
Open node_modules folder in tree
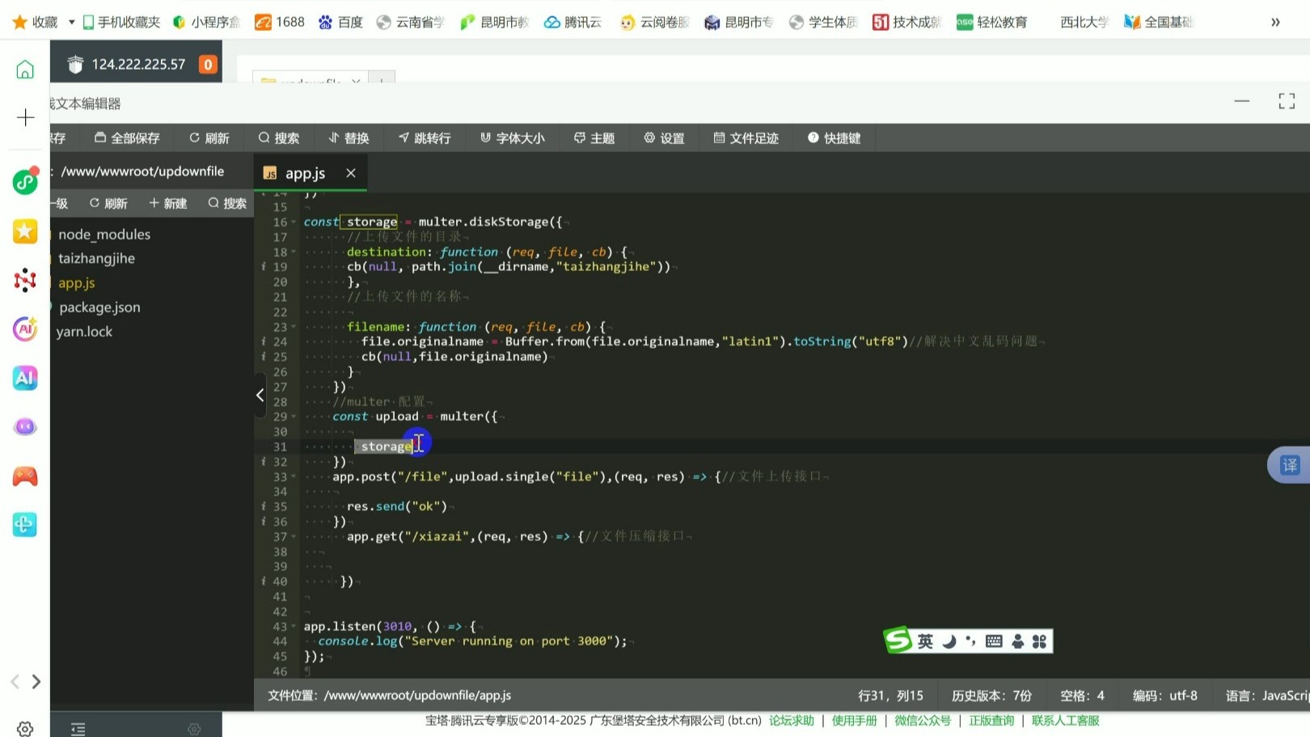104,235
